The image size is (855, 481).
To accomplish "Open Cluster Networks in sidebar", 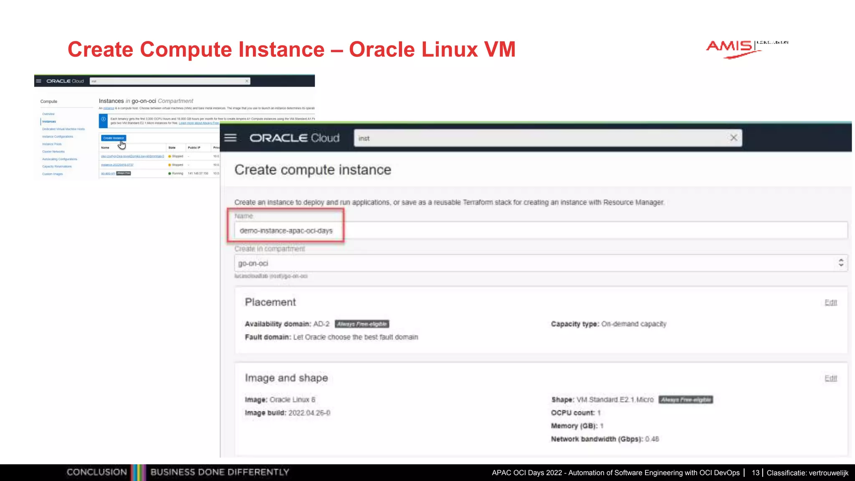I will point(53,152).
